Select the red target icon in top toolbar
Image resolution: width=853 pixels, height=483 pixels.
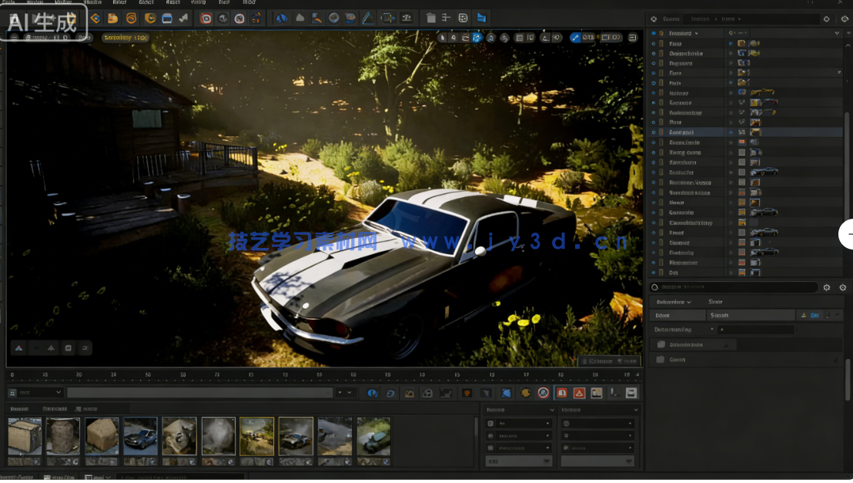click(206, 18)
